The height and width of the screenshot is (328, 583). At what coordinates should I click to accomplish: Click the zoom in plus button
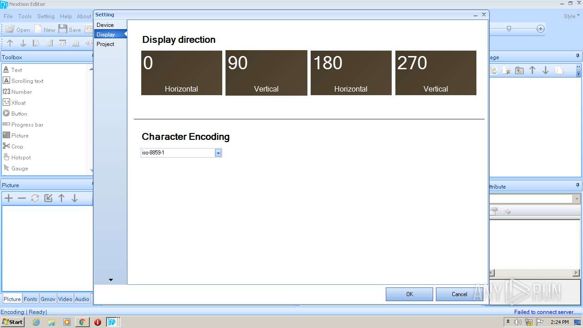[541, 29]
